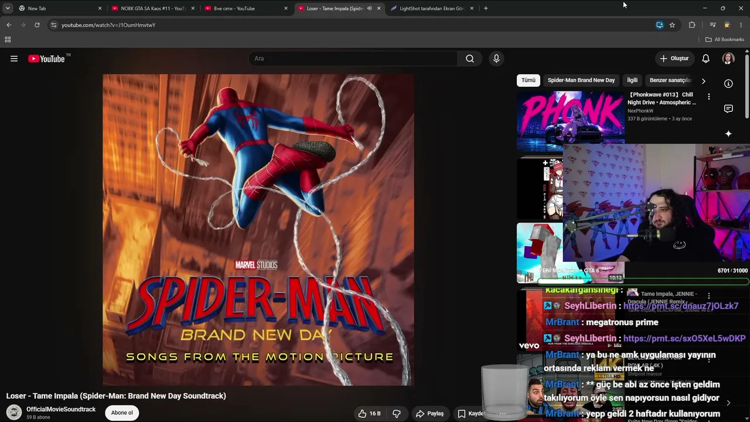This screenshot has width=750, height=422.
Task: Play the Phonk video thumbnail
Action: pos(570,121)
